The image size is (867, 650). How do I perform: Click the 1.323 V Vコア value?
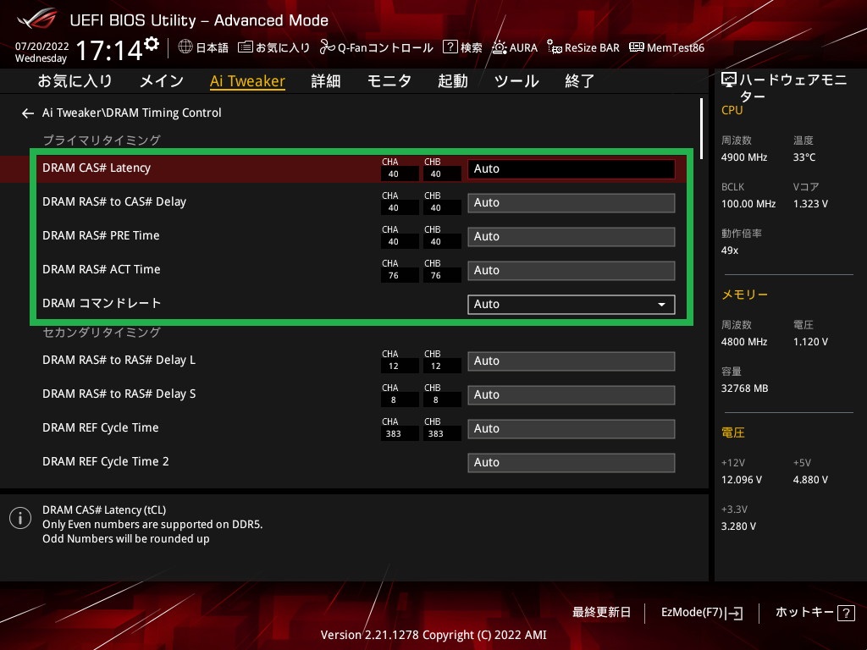(810, 204)
